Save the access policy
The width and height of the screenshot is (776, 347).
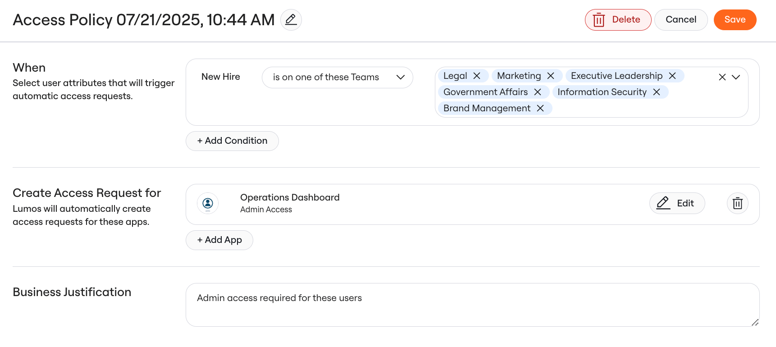point(735,20)
